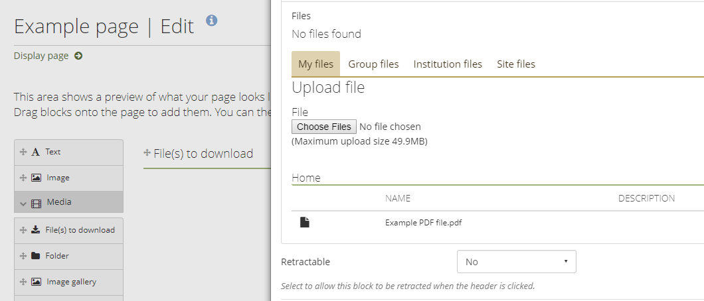Click the Image gallery block icon
The height and width of the screenshot is (301, 704).
click(36, 282)
